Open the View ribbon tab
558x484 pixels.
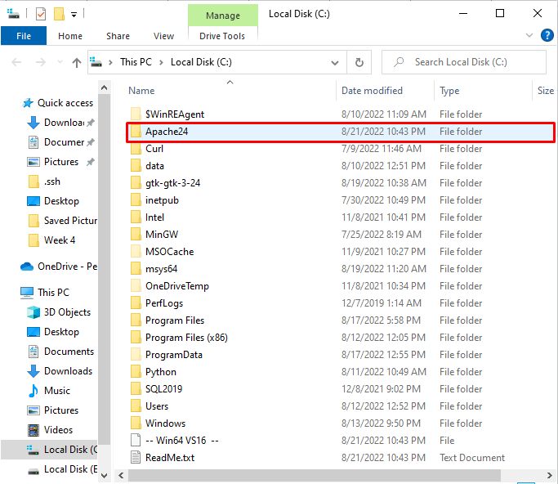pos(163,36)
